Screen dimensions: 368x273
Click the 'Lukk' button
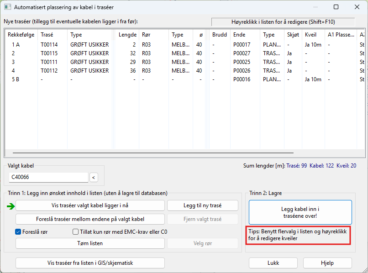273,263
